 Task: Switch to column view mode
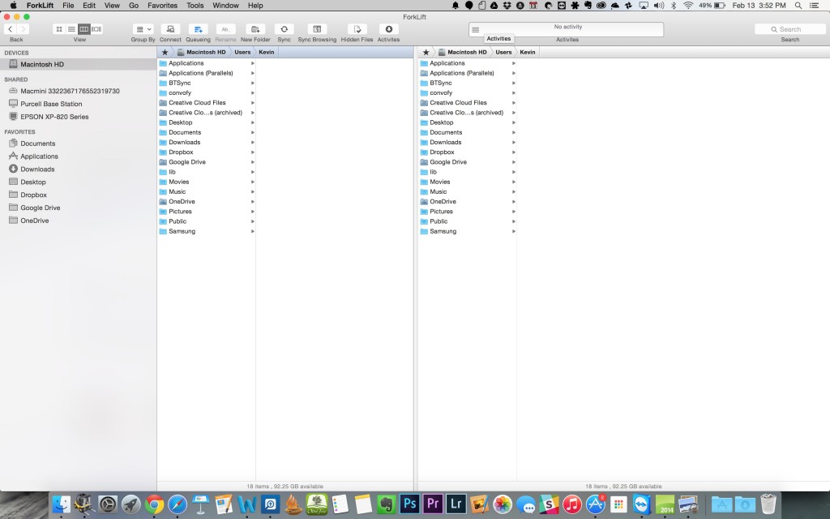83,29
